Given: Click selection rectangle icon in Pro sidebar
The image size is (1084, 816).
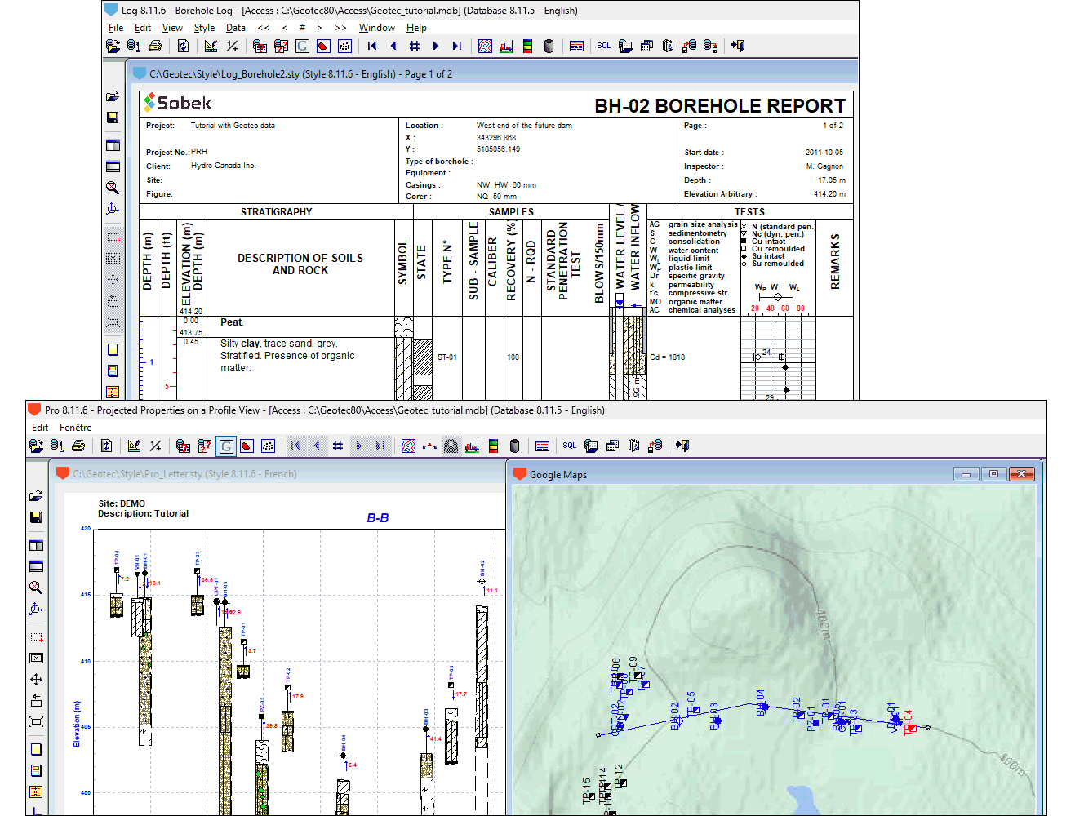Looking at the screenshot, I should point(36,637).
